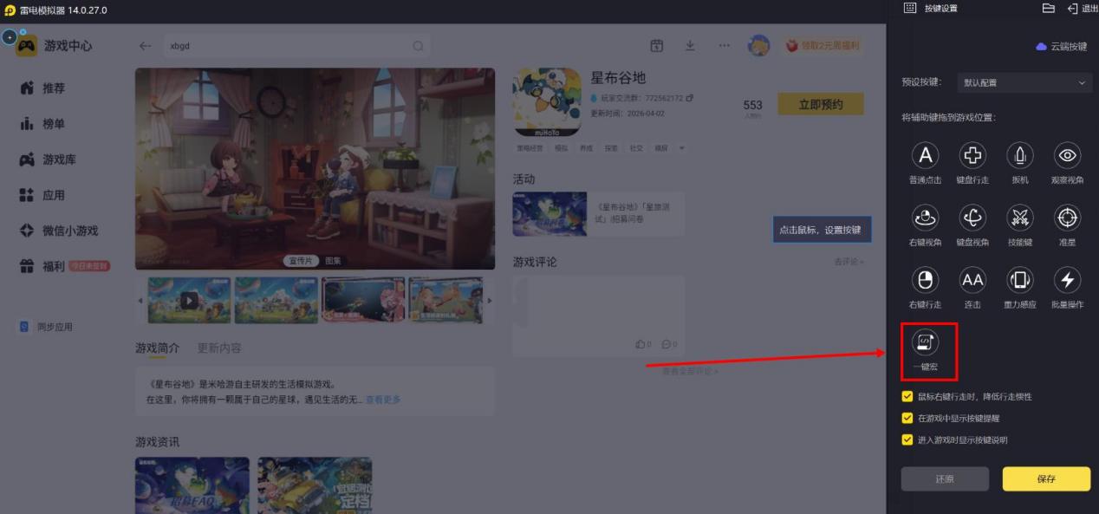Image resolution: width=1099 pixels, height=514 pixels.
Task: Click the 一键宏 macro icon
Action: (x=926, y=343)
